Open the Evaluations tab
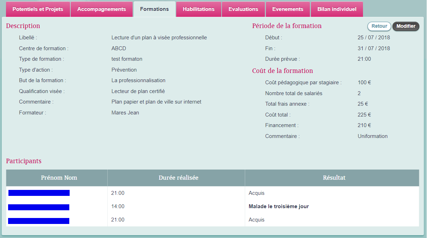Viewport: 427px width, 238px height. coord(243,9)
